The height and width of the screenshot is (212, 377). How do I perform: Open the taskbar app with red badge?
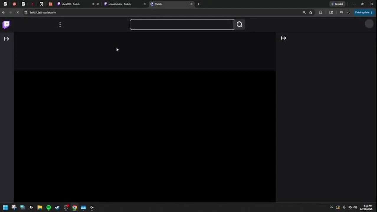point(66,207)
